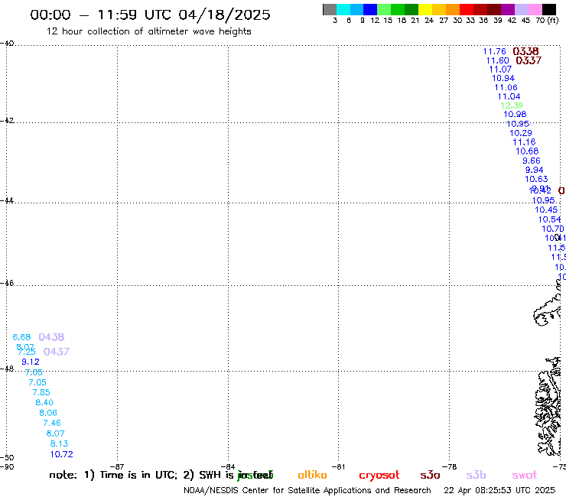The image size is (566, 497).
Task: Click the 'swot' satellite legend label
Action: pyautogui.click(x=525, y=476)
